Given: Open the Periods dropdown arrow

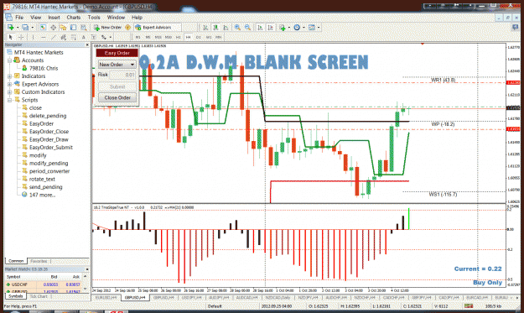Looking at the screenshot, I should [304, 28].
